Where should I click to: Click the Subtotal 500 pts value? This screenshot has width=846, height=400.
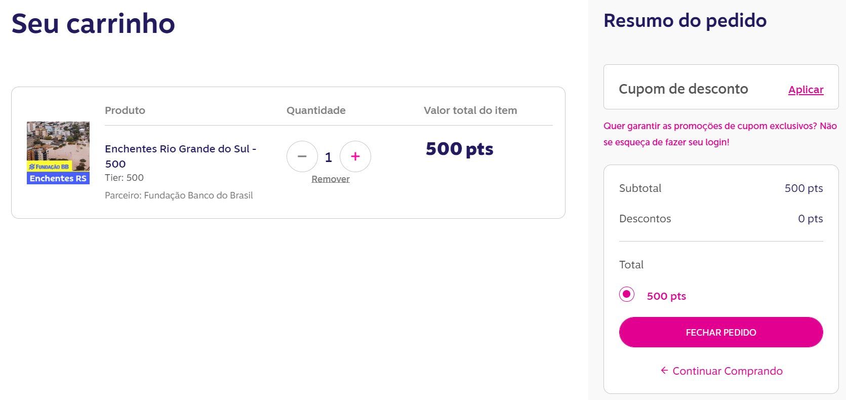pos(803,188)
